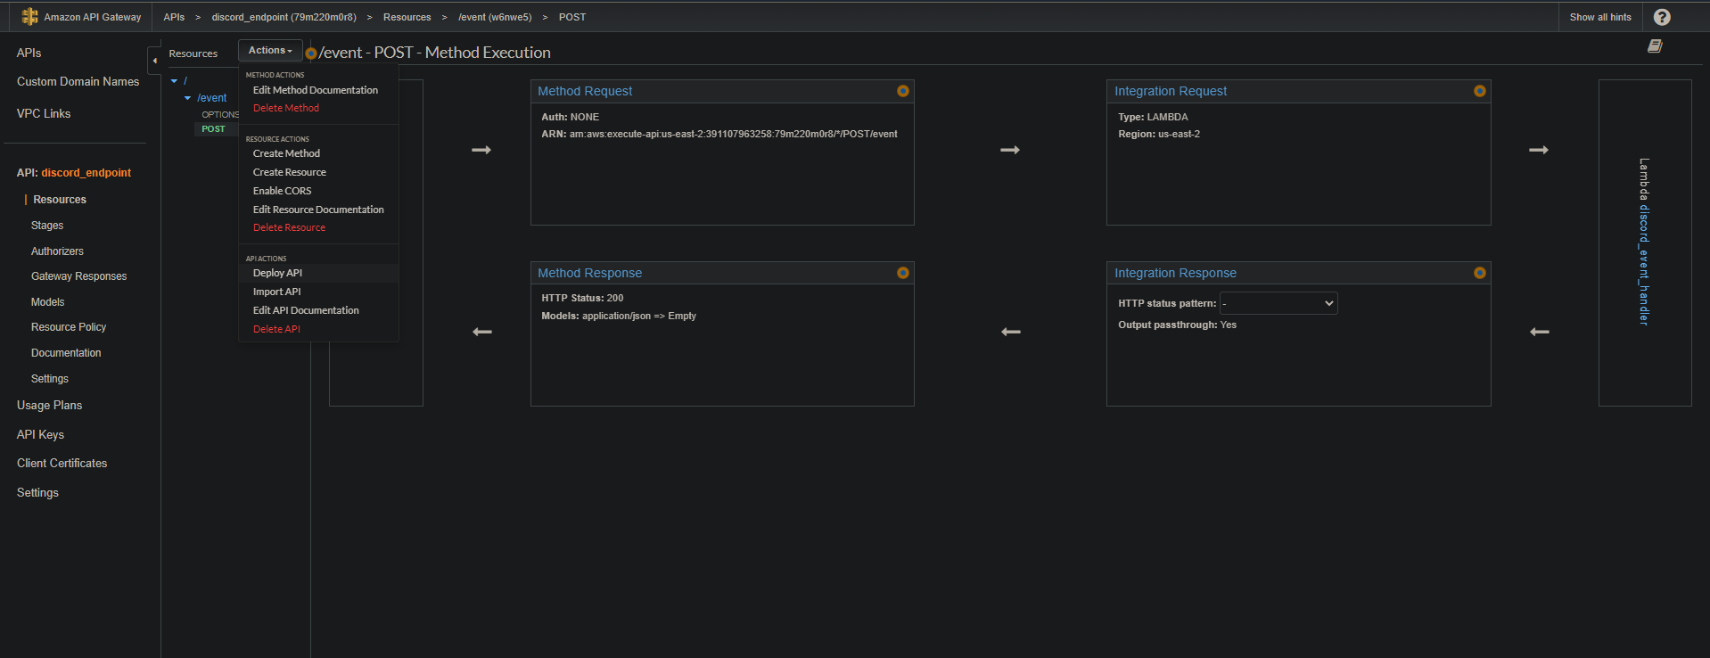Image resolution: width=1710 pixels, height=658 pixels.
Task: Open the discord_endpoint API name link
Action: click(86, 173)
